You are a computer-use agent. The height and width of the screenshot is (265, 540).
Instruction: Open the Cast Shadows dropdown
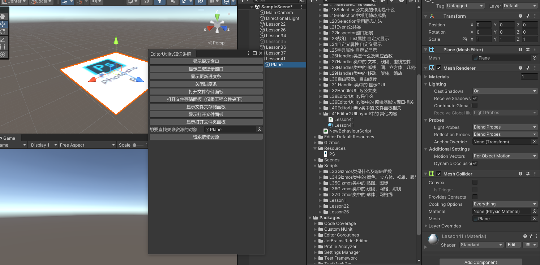[505, 91]
